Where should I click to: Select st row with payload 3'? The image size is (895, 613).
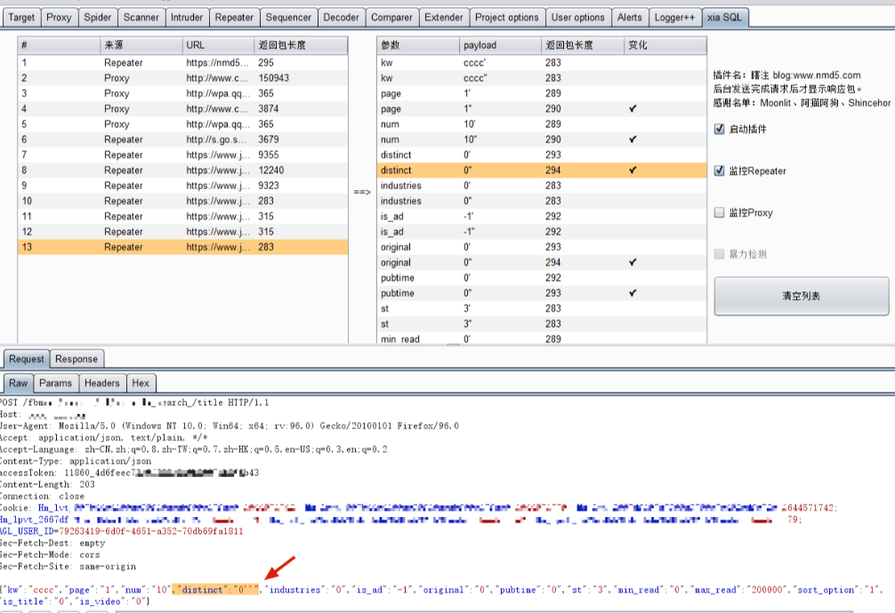point(542,309)
